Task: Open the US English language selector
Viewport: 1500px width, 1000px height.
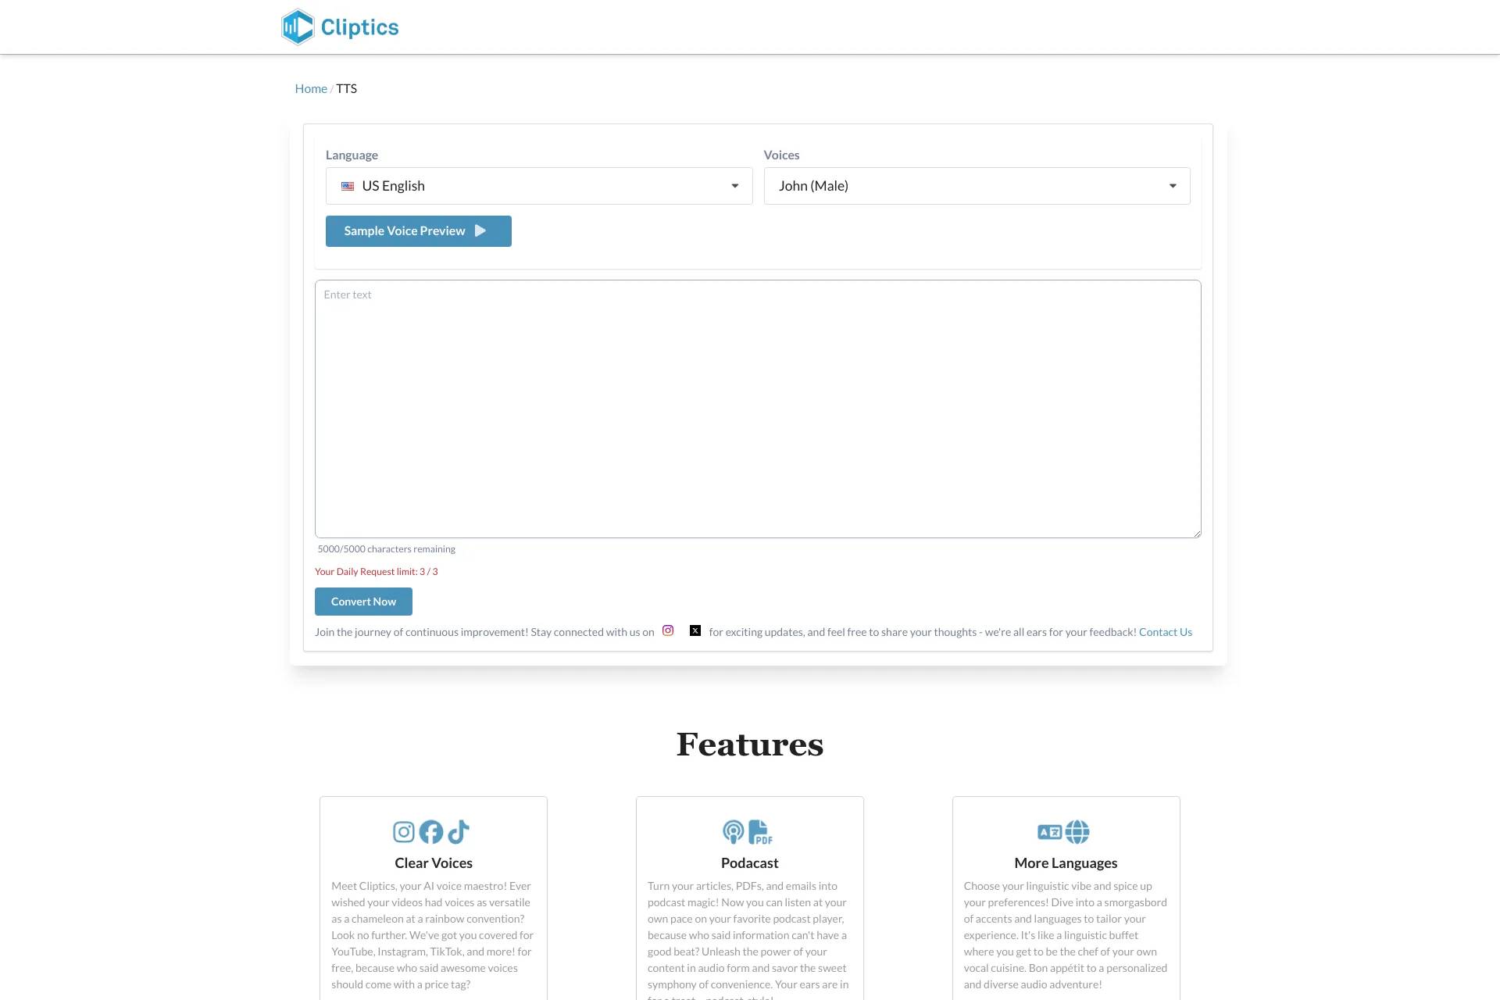Action: point(539,187)
